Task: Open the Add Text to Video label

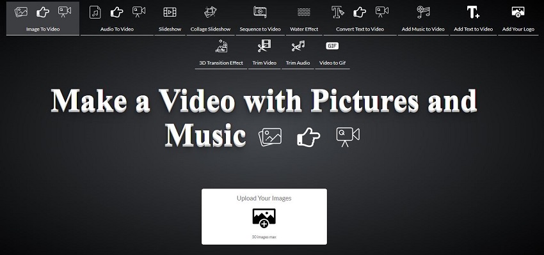Action: coord(473,29)
